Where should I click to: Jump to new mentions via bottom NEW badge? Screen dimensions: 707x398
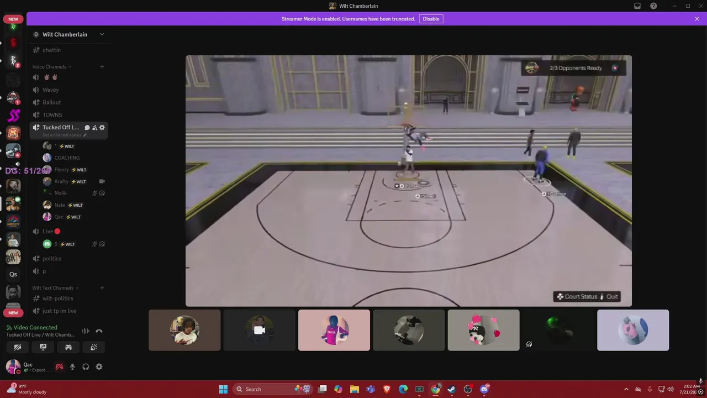13,313
